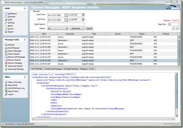Sort messages by the Type column

pos(94,34)
